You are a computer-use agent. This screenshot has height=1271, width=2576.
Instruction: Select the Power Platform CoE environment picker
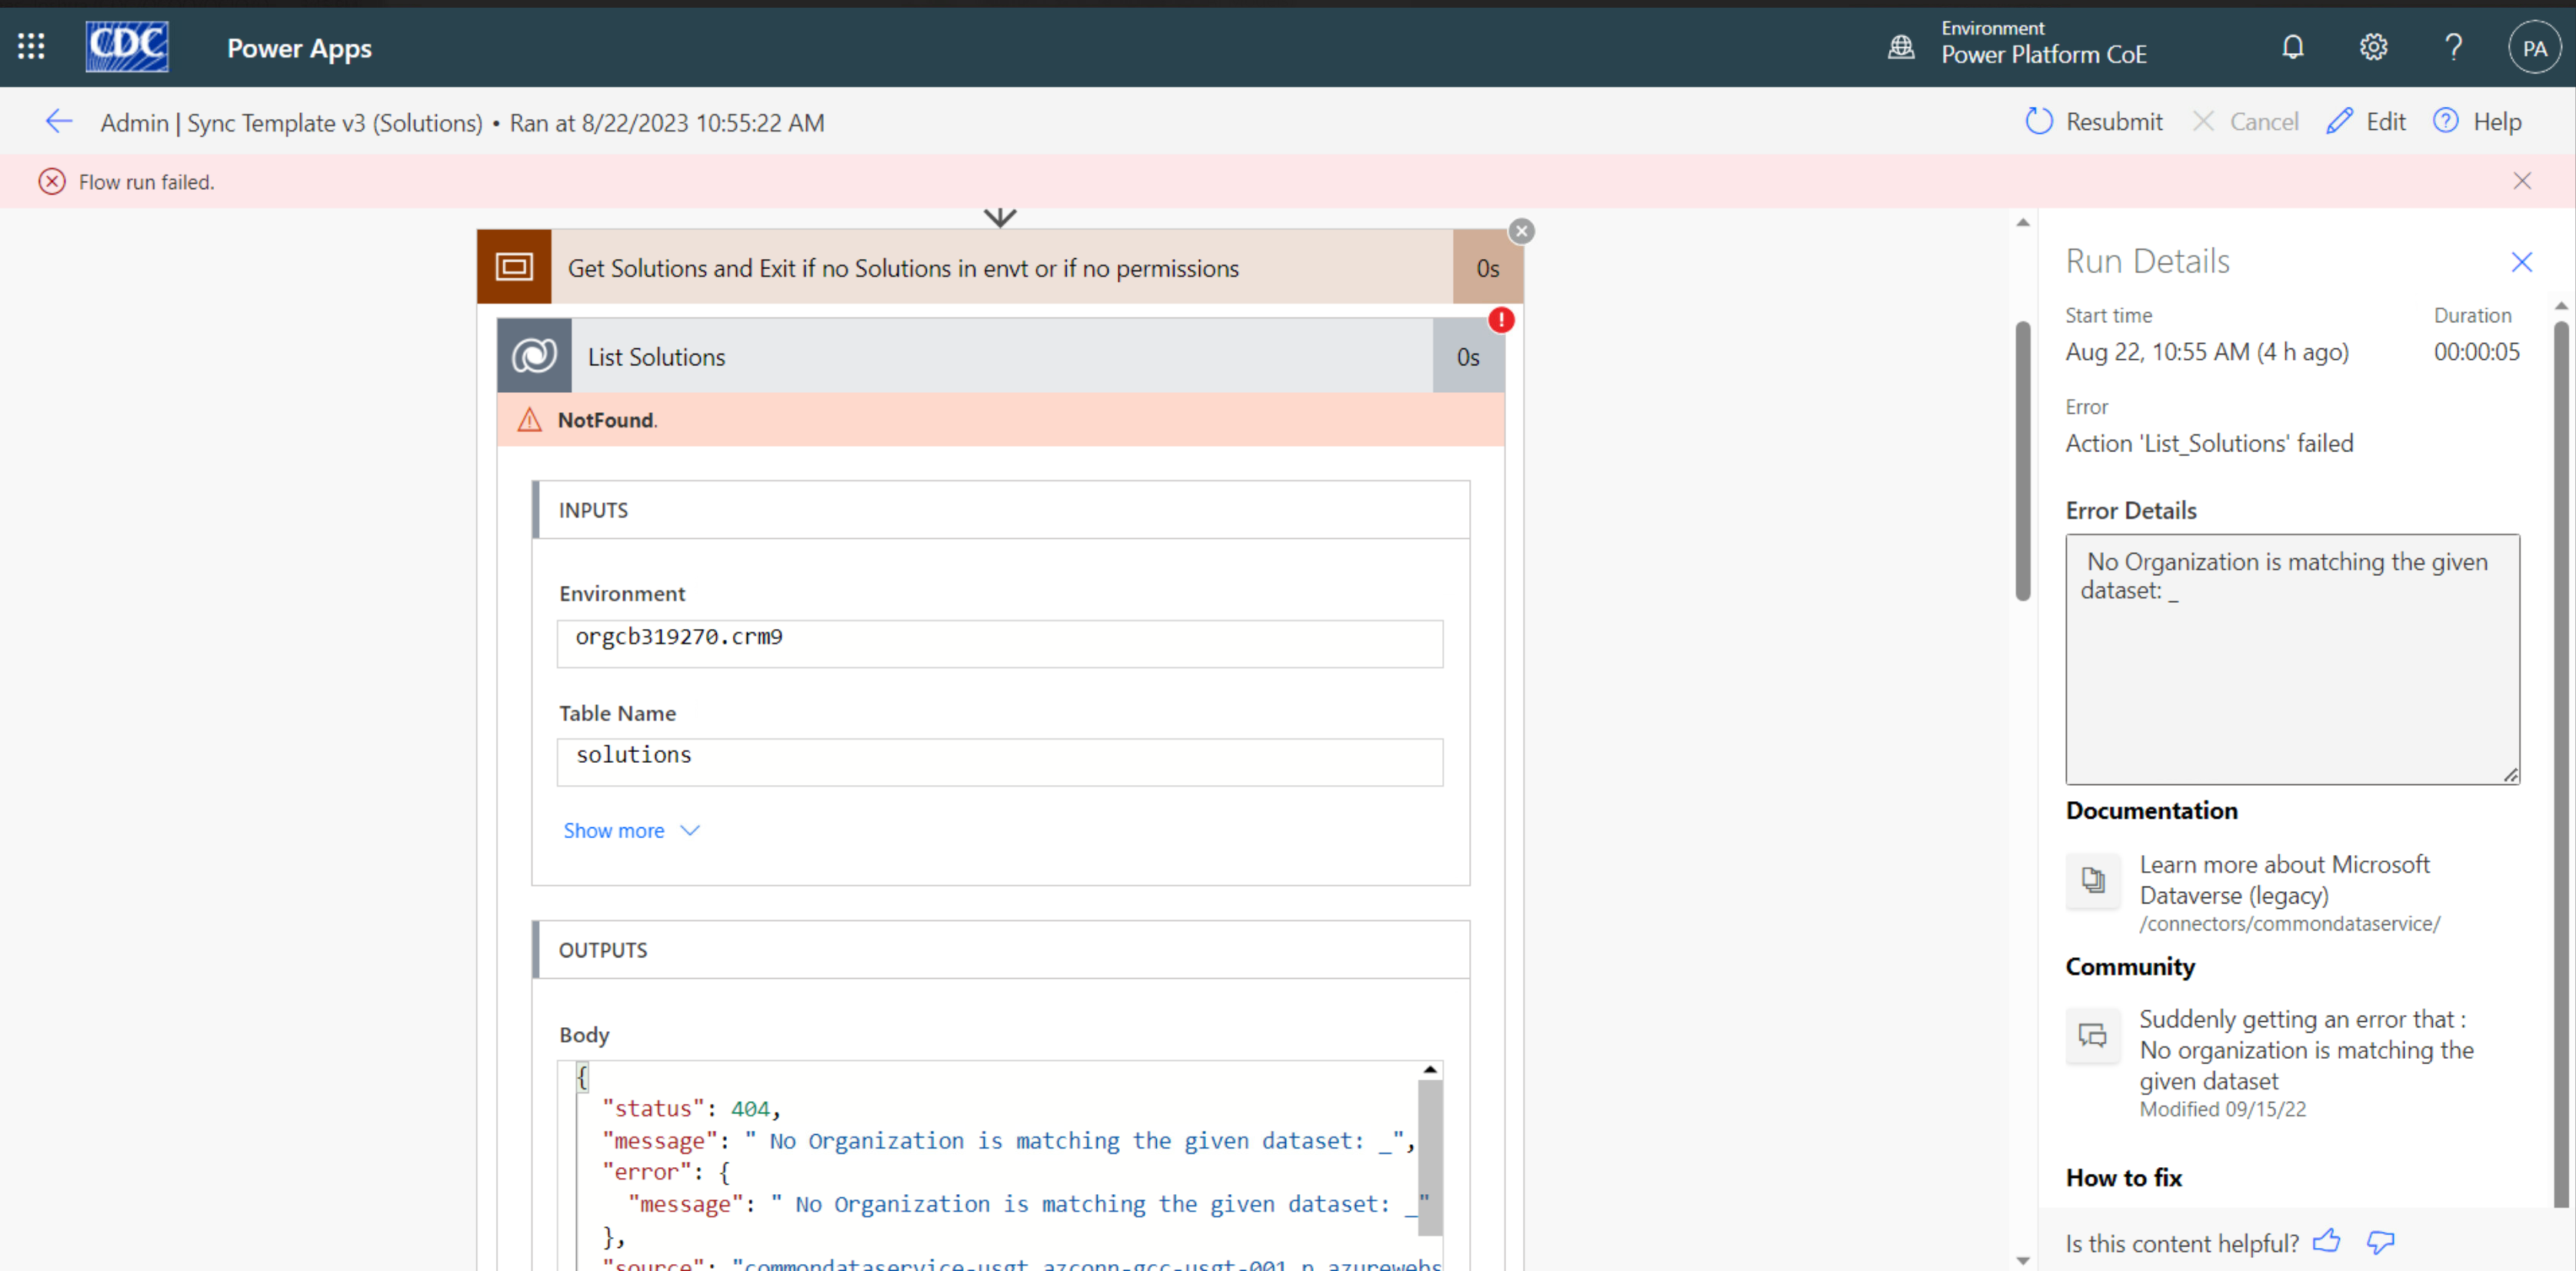point(2043,45)
